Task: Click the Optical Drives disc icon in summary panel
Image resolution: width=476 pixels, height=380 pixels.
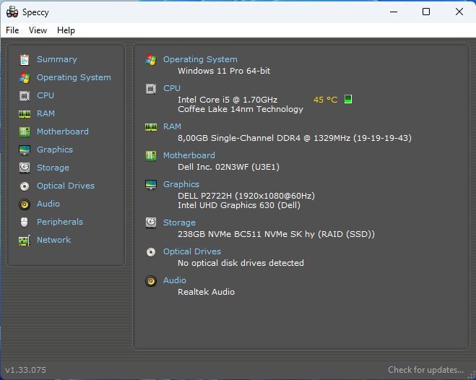Action: pos(151,252)
